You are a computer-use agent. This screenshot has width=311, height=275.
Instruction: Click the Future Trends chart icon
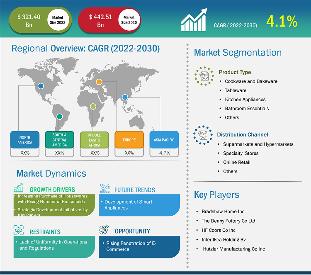[x=104, y=189]
